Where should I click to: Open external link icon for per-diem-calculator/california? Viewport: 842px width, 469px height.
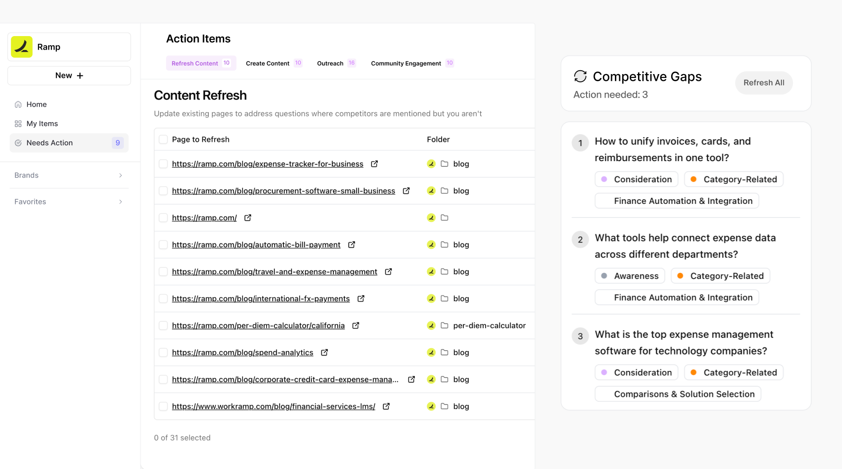[356, 326]
